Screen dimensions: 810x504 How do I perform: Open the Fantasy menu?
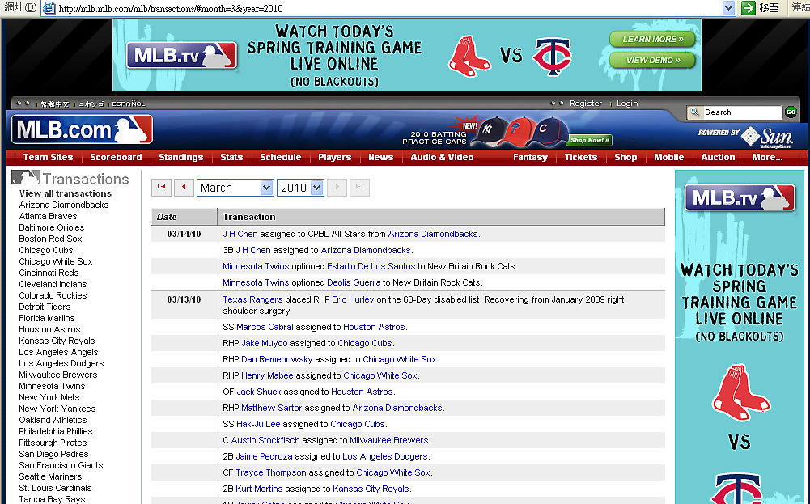530,157
